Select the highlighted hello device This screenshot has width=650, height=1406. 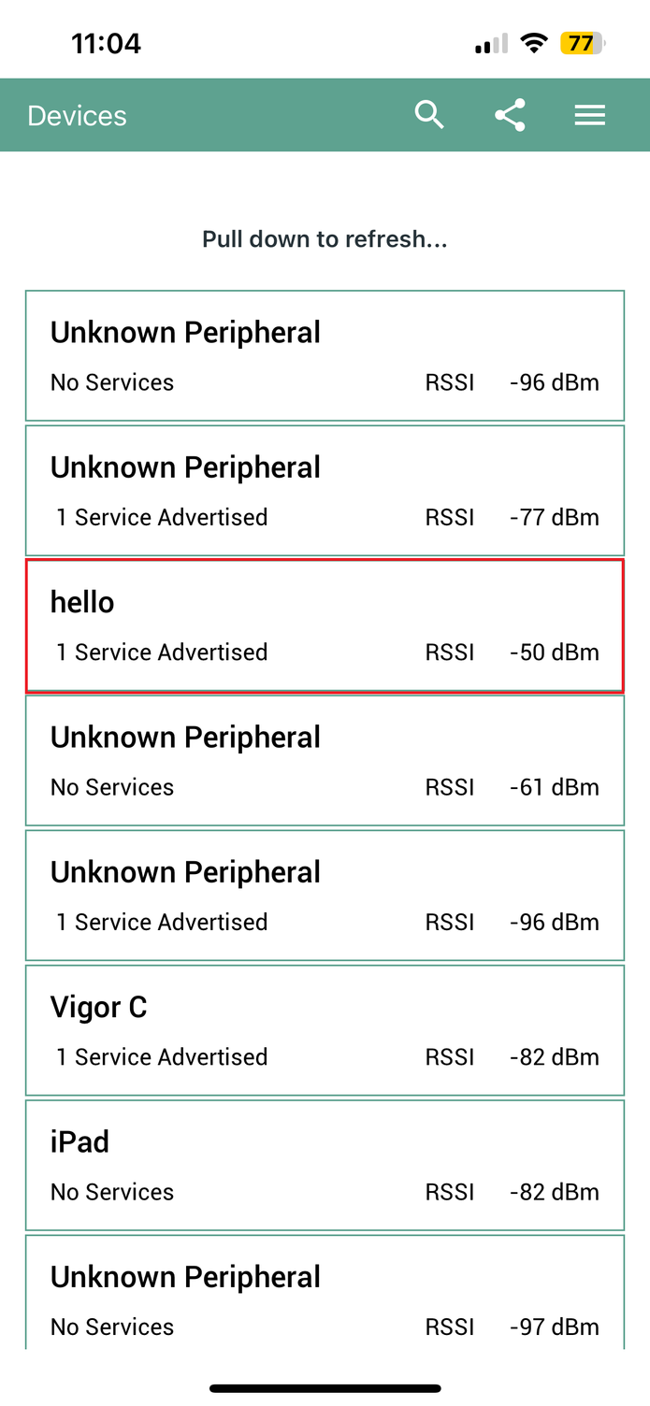point(325,625)
